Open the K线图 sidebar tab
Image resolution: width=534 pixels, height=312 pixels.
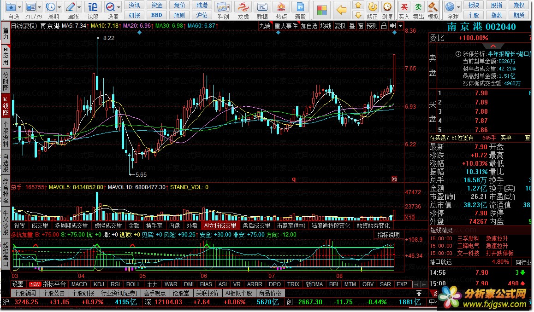coord(6,106)
